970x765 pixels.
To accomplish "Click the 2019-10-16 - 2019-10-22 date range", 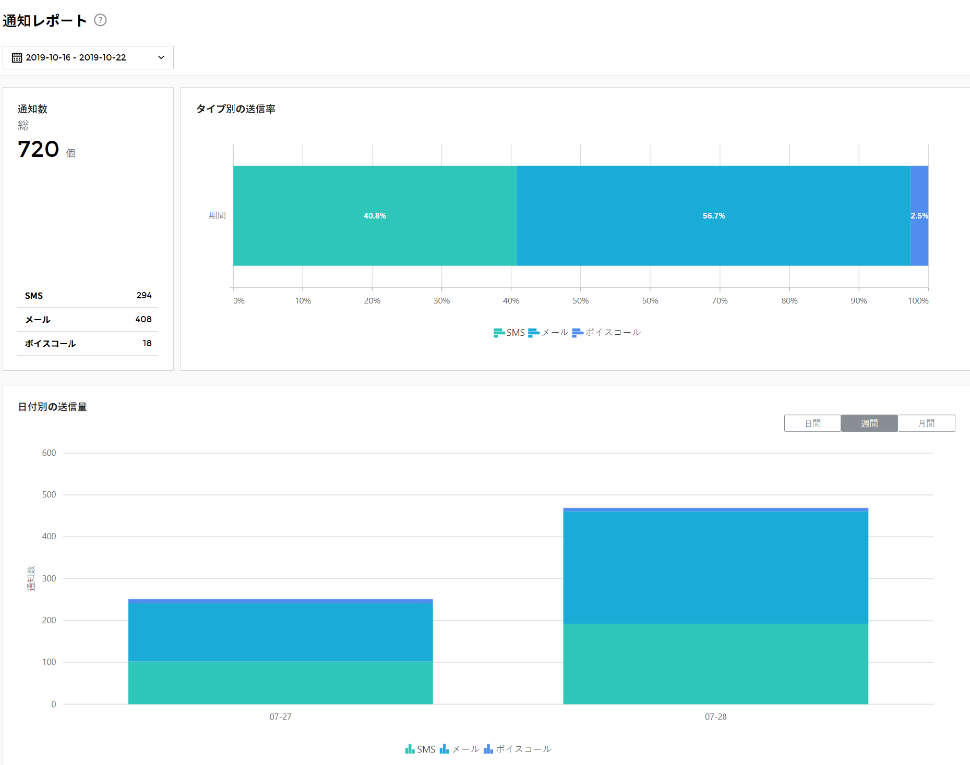I will point(76,57).
